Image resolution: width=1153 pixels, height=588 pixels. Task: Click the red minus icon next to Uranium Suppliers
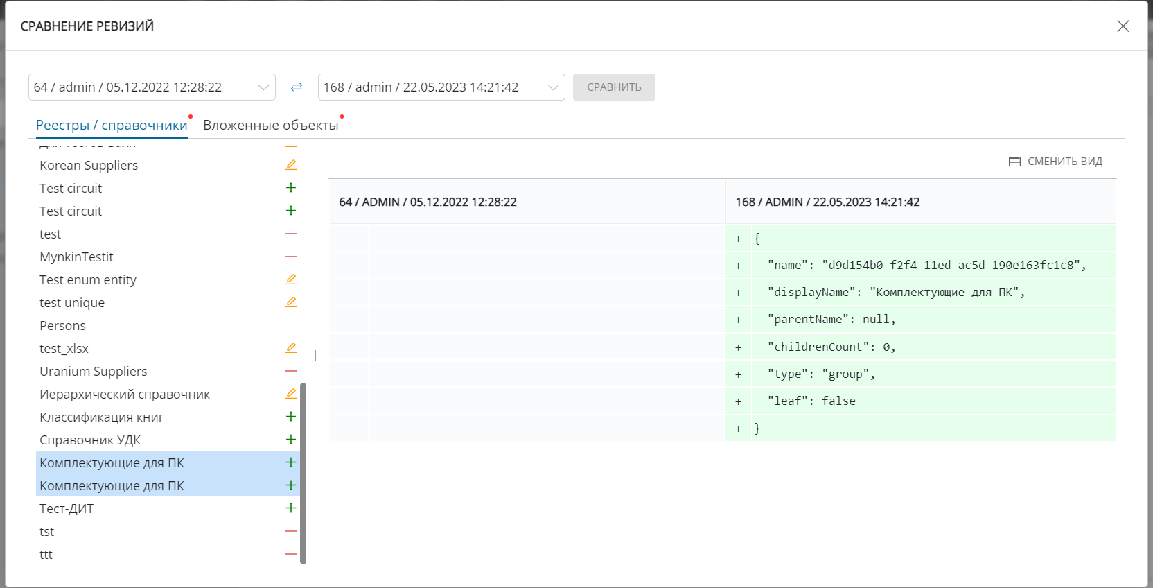[x=291, y=371]
